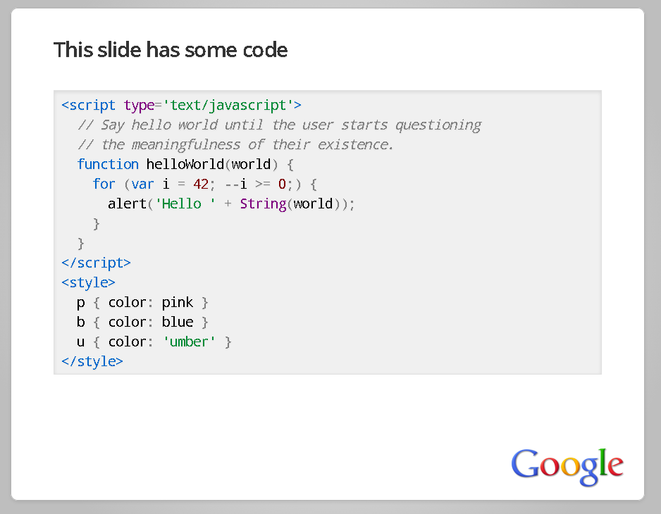Image resolution: width=661 pixels, height=514 pixels.
Task: Click the String keyword in purple
Action: pos(263,204)
